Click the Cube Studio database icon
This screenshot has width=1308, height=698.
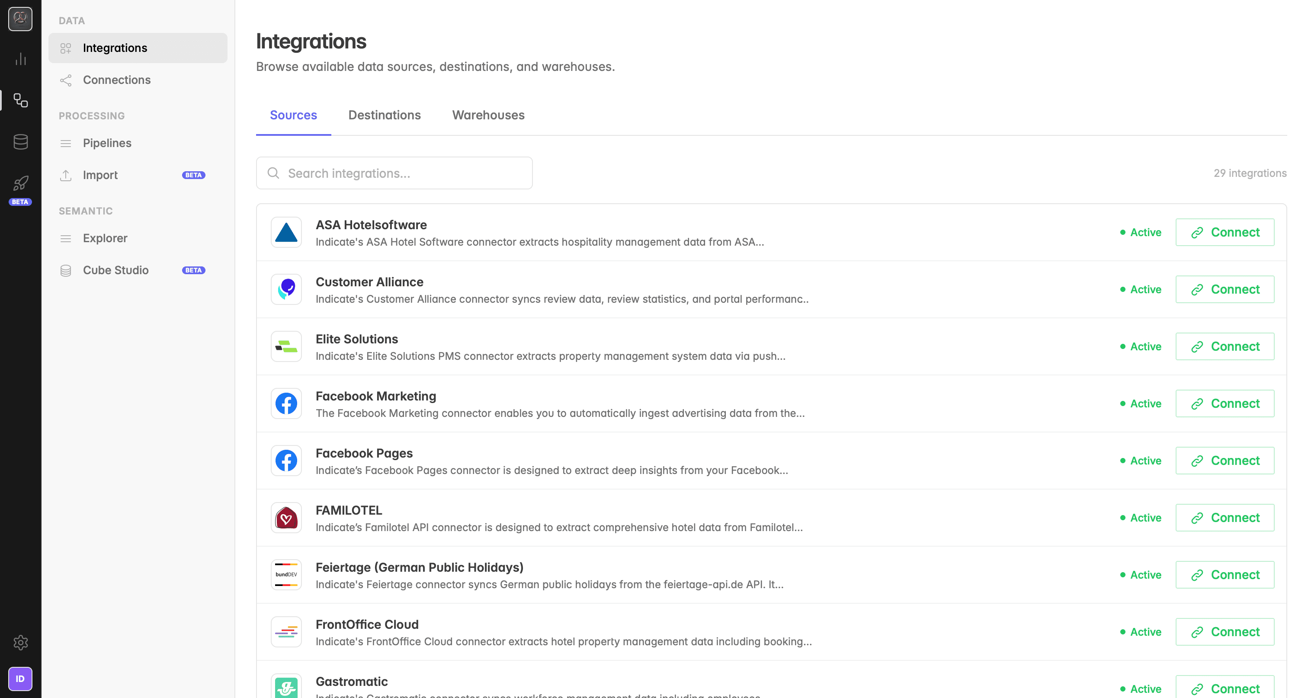tap(65, 271)
